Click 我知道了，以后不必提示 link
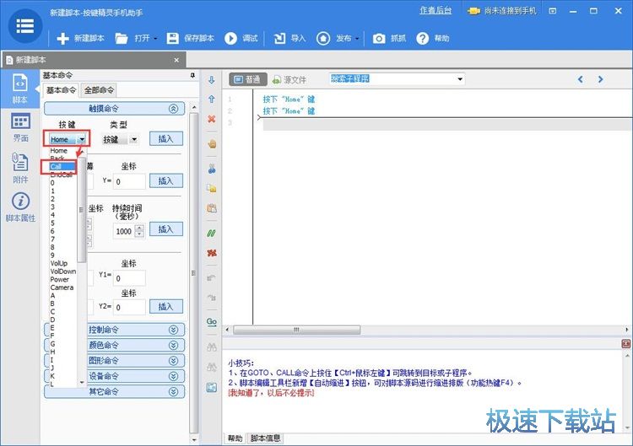Image resolution: width=633 pixels, height=446 pixels. coord(271,392)
